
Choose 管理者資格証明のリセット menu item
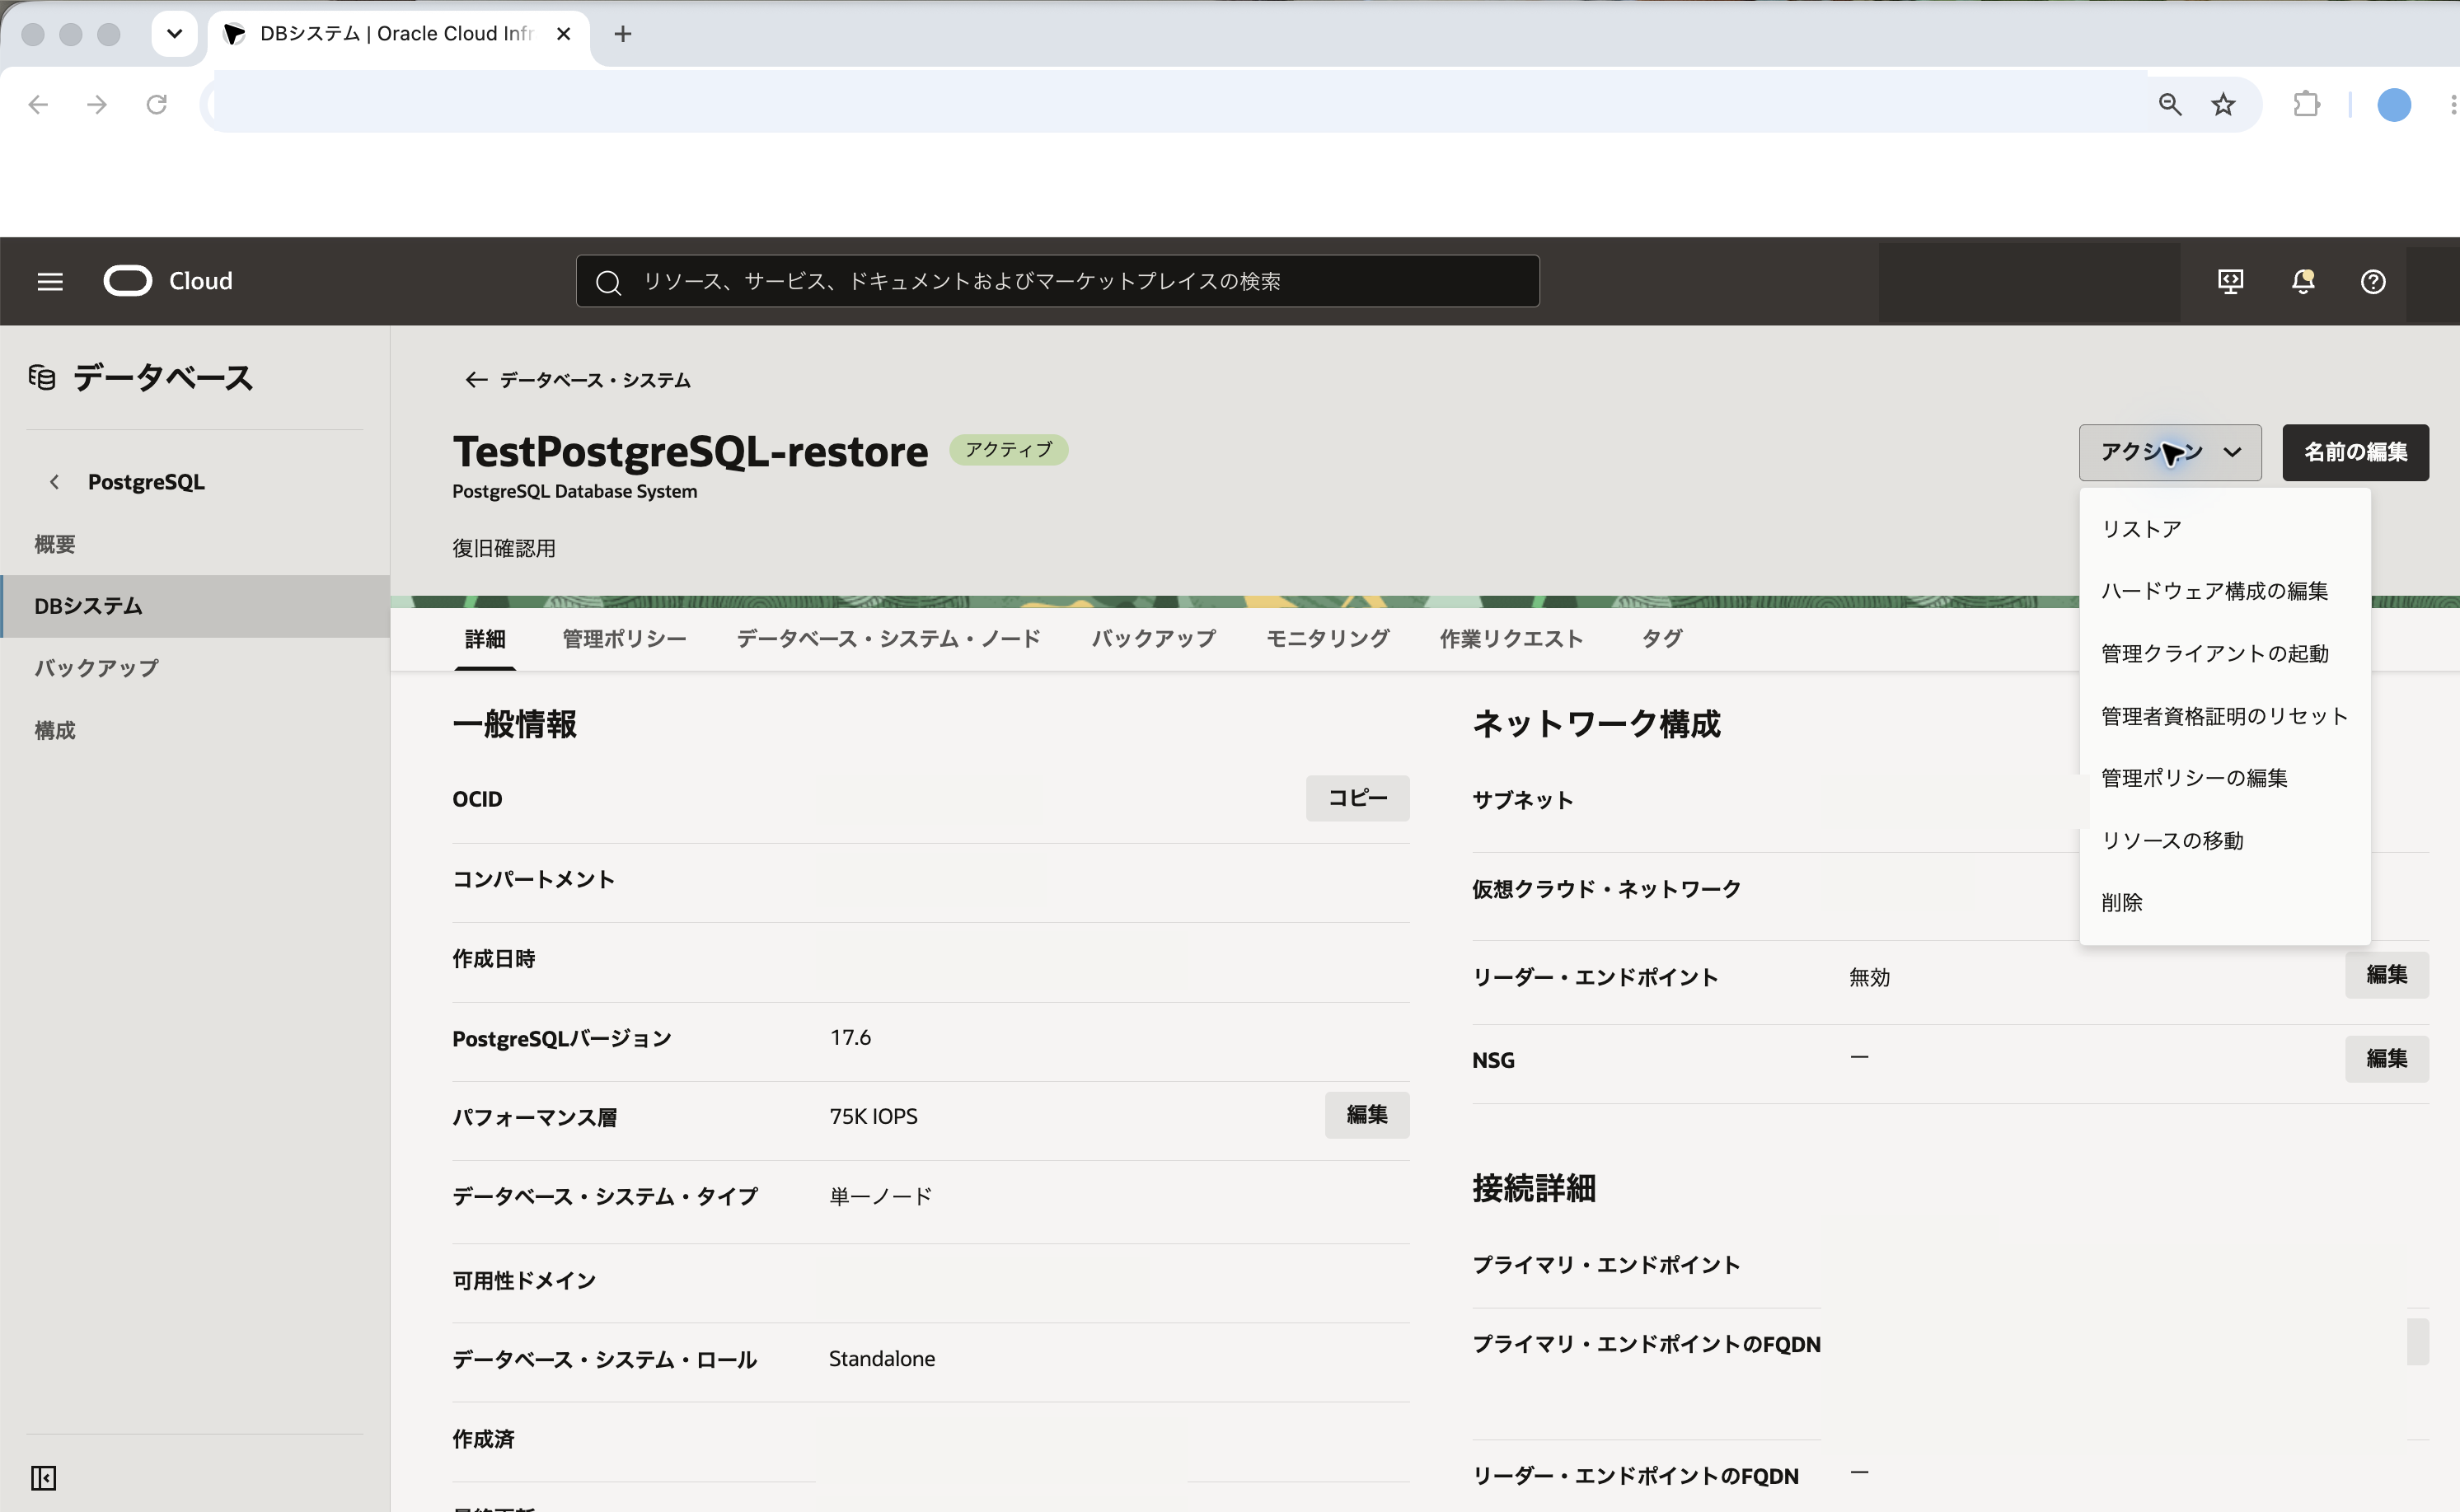[2224, 716]
